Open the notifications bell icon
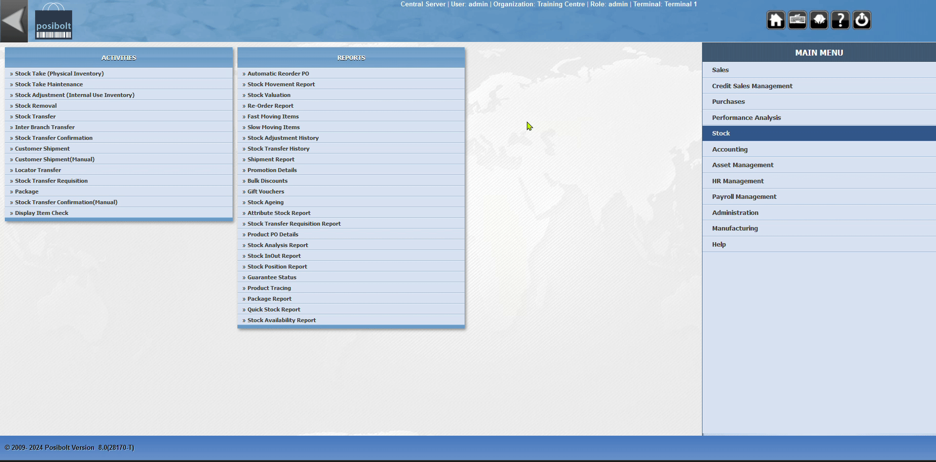This screenshot has height=462, width=936. (819, 20)
